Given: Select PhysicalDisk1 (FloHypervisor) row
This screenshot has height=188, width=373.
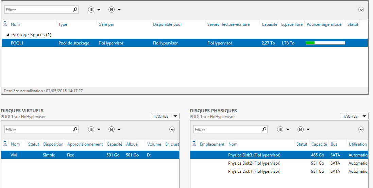Looking at the screenshot, I should [x=279, y=171].
